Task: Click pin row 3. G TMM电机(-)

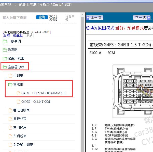Action: tap(109, 132)
